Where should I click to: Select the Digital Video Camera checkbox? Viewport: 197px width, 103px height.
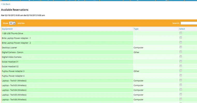tap(181, 56)
